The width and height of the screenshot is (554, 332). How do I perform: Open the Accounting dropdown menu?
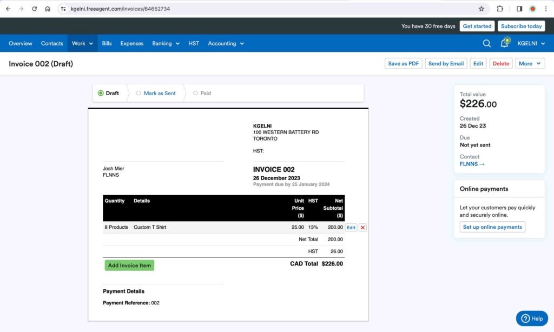(226, 43)
